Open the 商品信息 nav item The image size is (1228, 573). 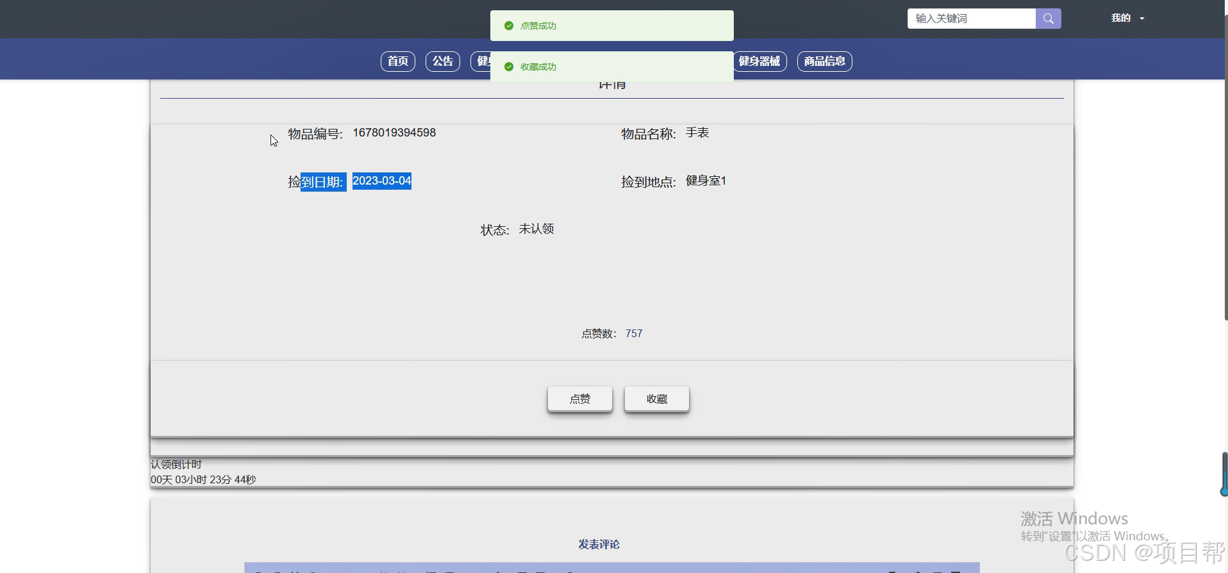[x=825, y=62]
